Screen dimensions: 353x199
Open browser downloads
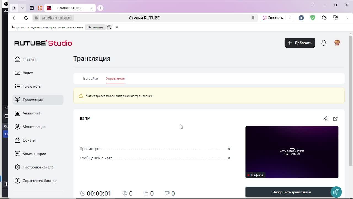click(x=347, y=18)
